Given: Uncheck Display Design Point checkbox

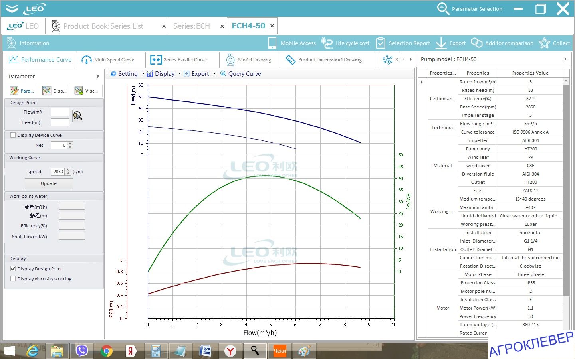Looking at the screenshot, I should (13, 269).
